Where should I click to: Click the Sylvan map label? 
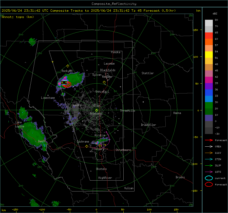pos(97,75)
